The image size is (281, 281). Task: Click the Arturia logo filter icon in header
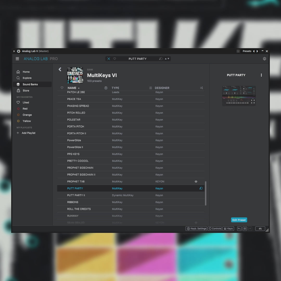pyautogui.click(x=106, y=88)
